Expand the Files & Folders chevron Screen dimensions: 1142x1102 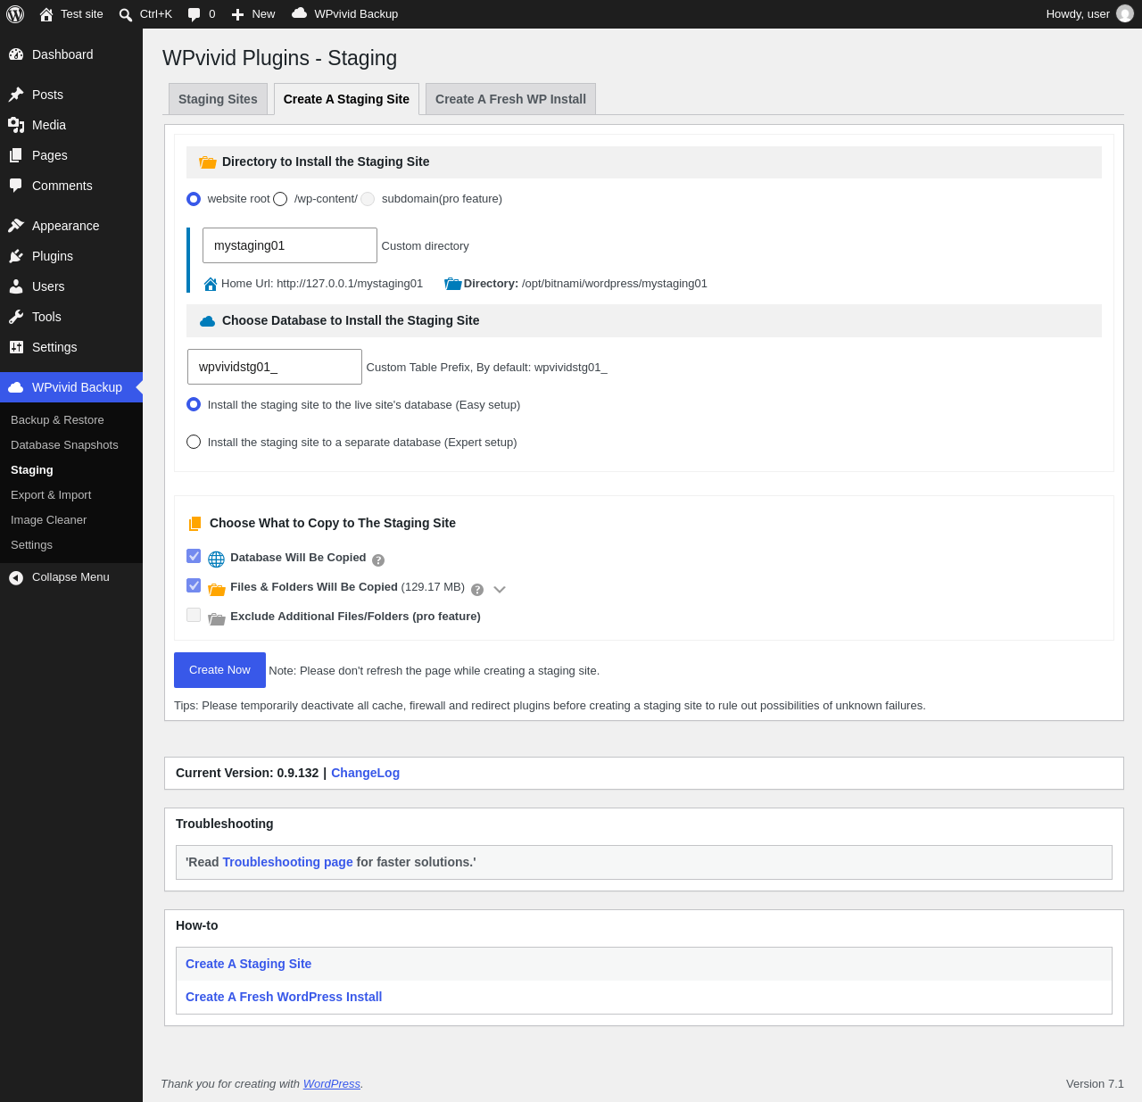pos(500,590)
